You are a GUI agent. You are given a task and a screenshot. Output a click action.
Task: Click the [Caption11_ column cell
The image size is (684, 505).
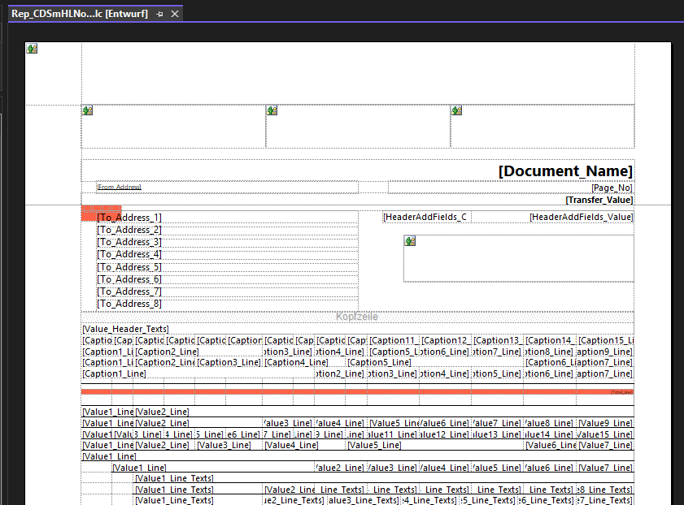[x=393, y=340]
